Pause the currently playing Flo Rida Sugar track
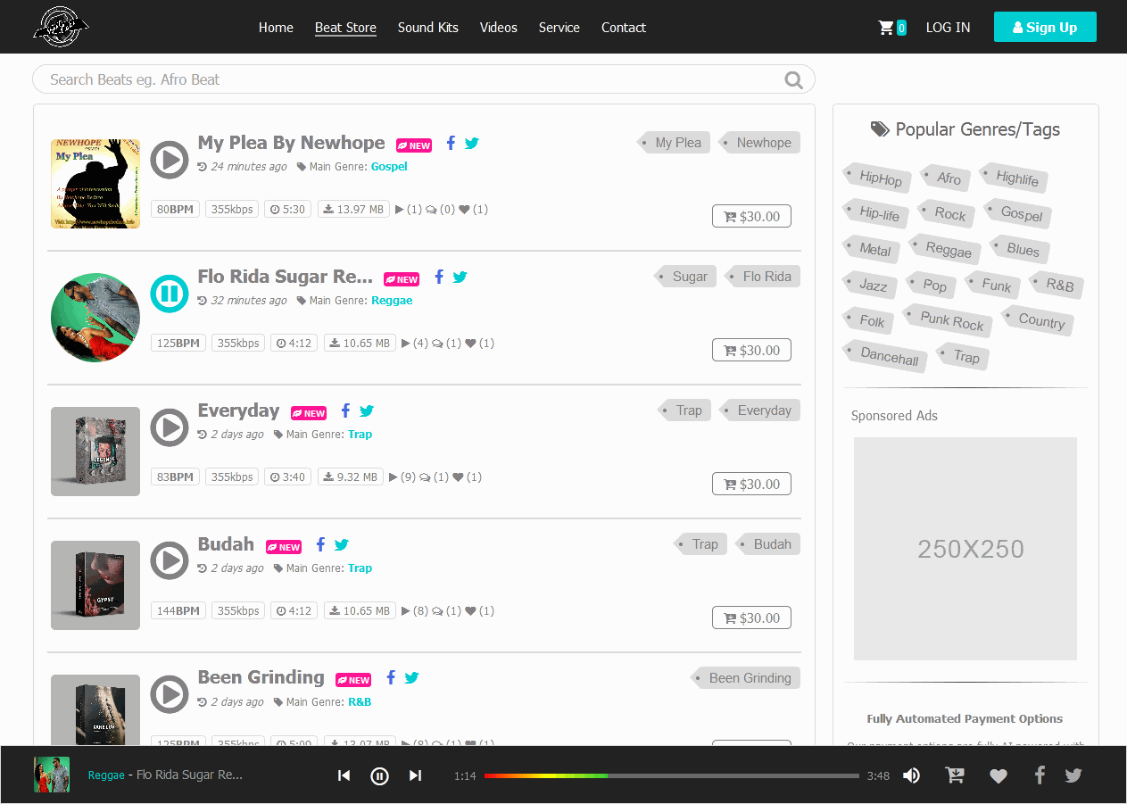This screenshot has width=1127, height=804. (x=170, y=294)
